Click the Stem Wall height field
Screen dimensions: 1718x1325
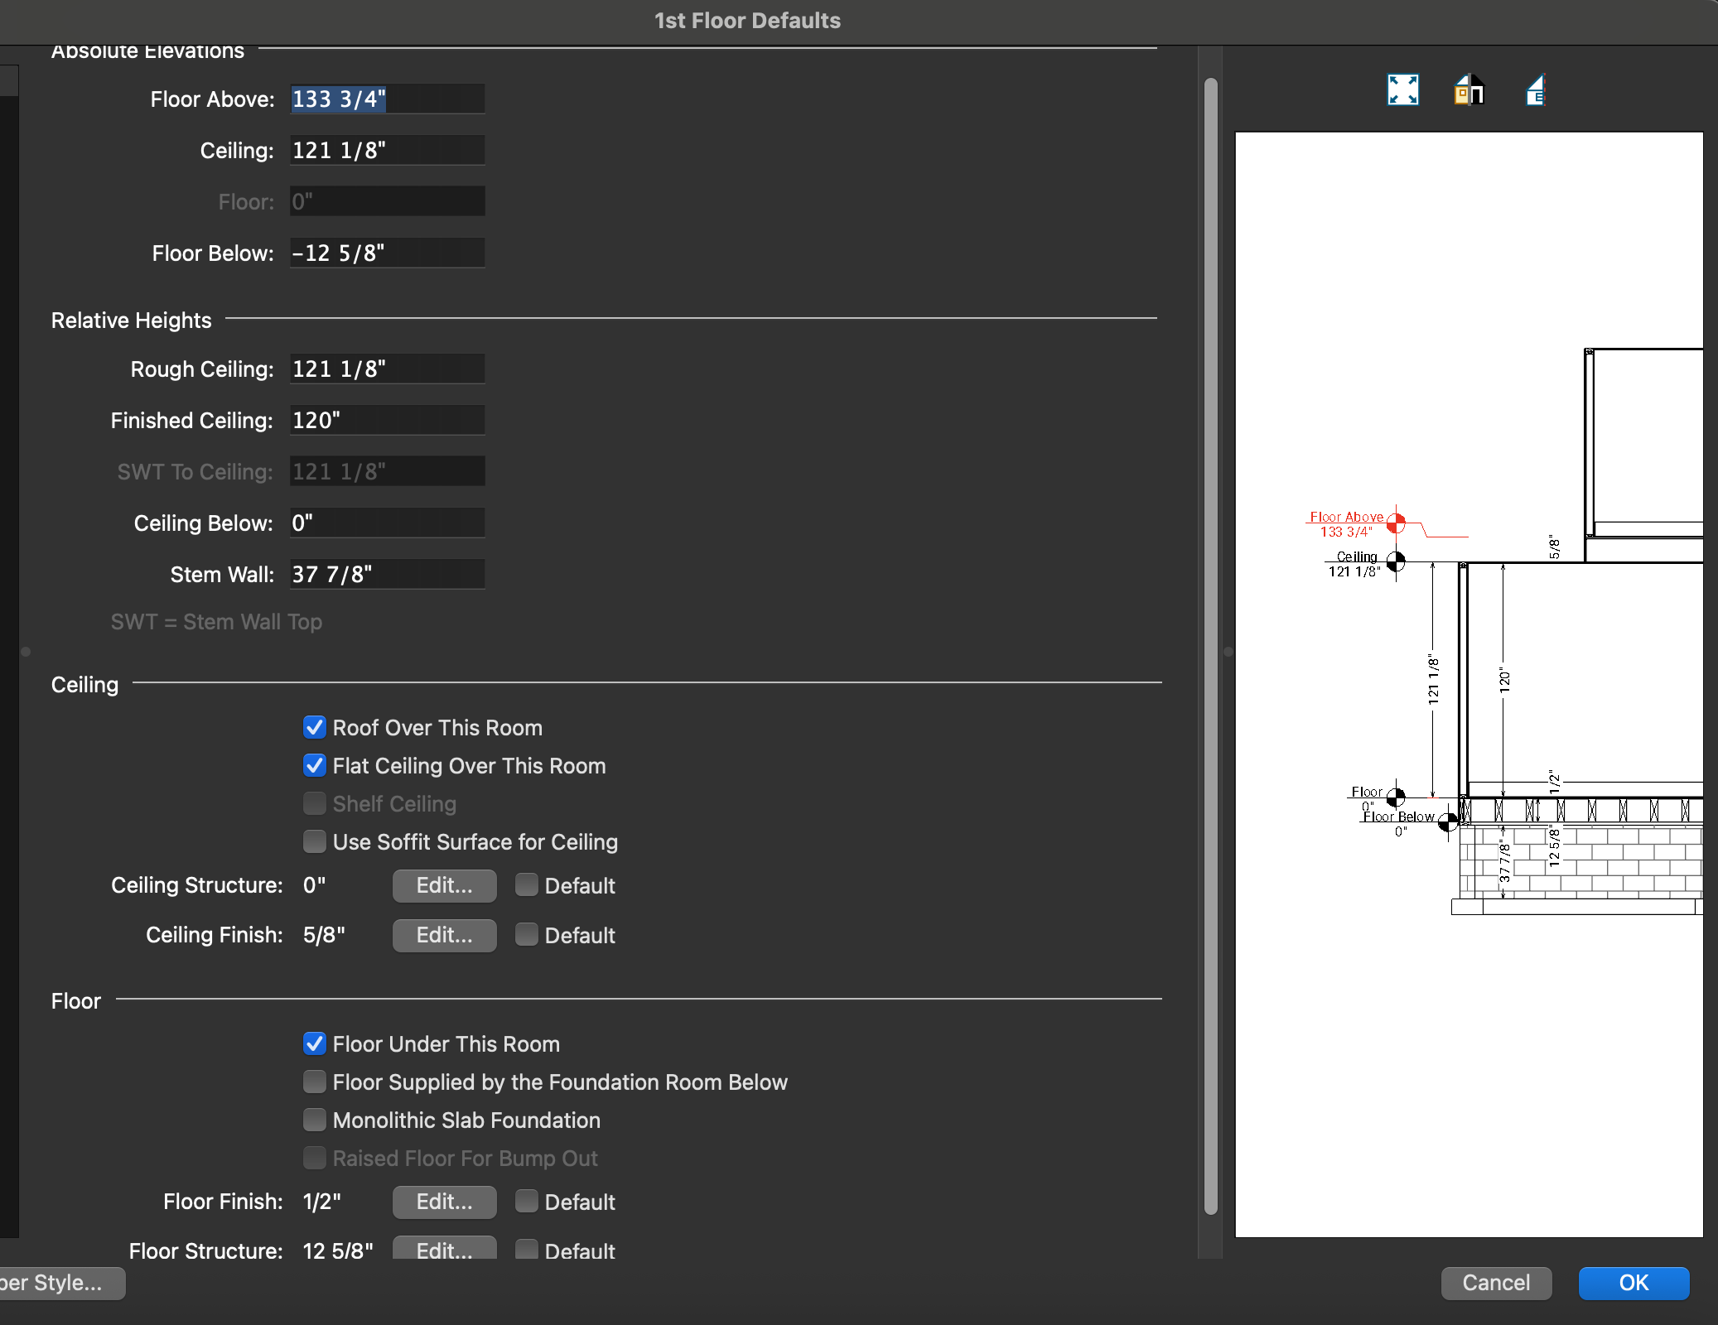[387, 575]
